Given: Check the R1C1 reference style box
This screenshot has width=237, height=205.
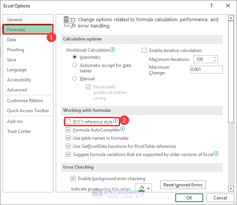Looking at the screenshot, I should click(x=68, y=121).
